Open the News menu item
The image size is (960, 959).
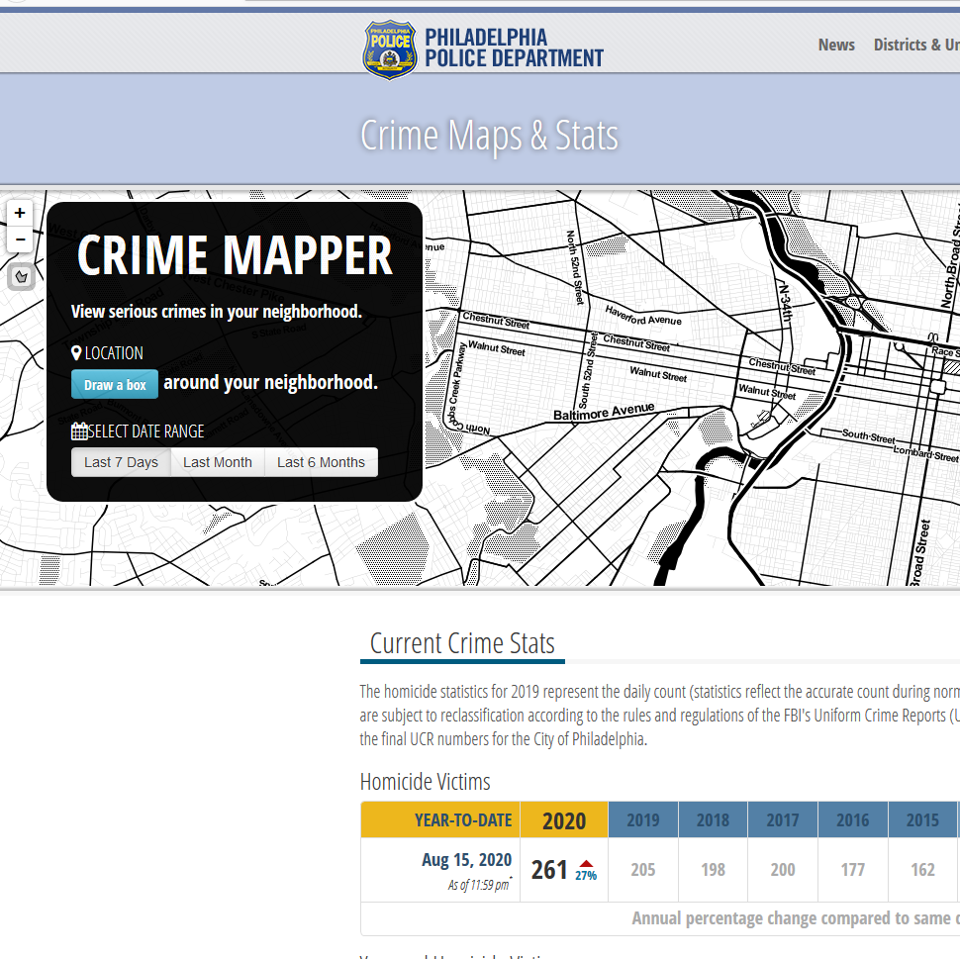point(836,45)
